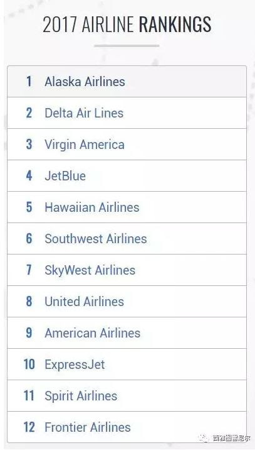Select the Alaska Airlines row

[127, 82]
